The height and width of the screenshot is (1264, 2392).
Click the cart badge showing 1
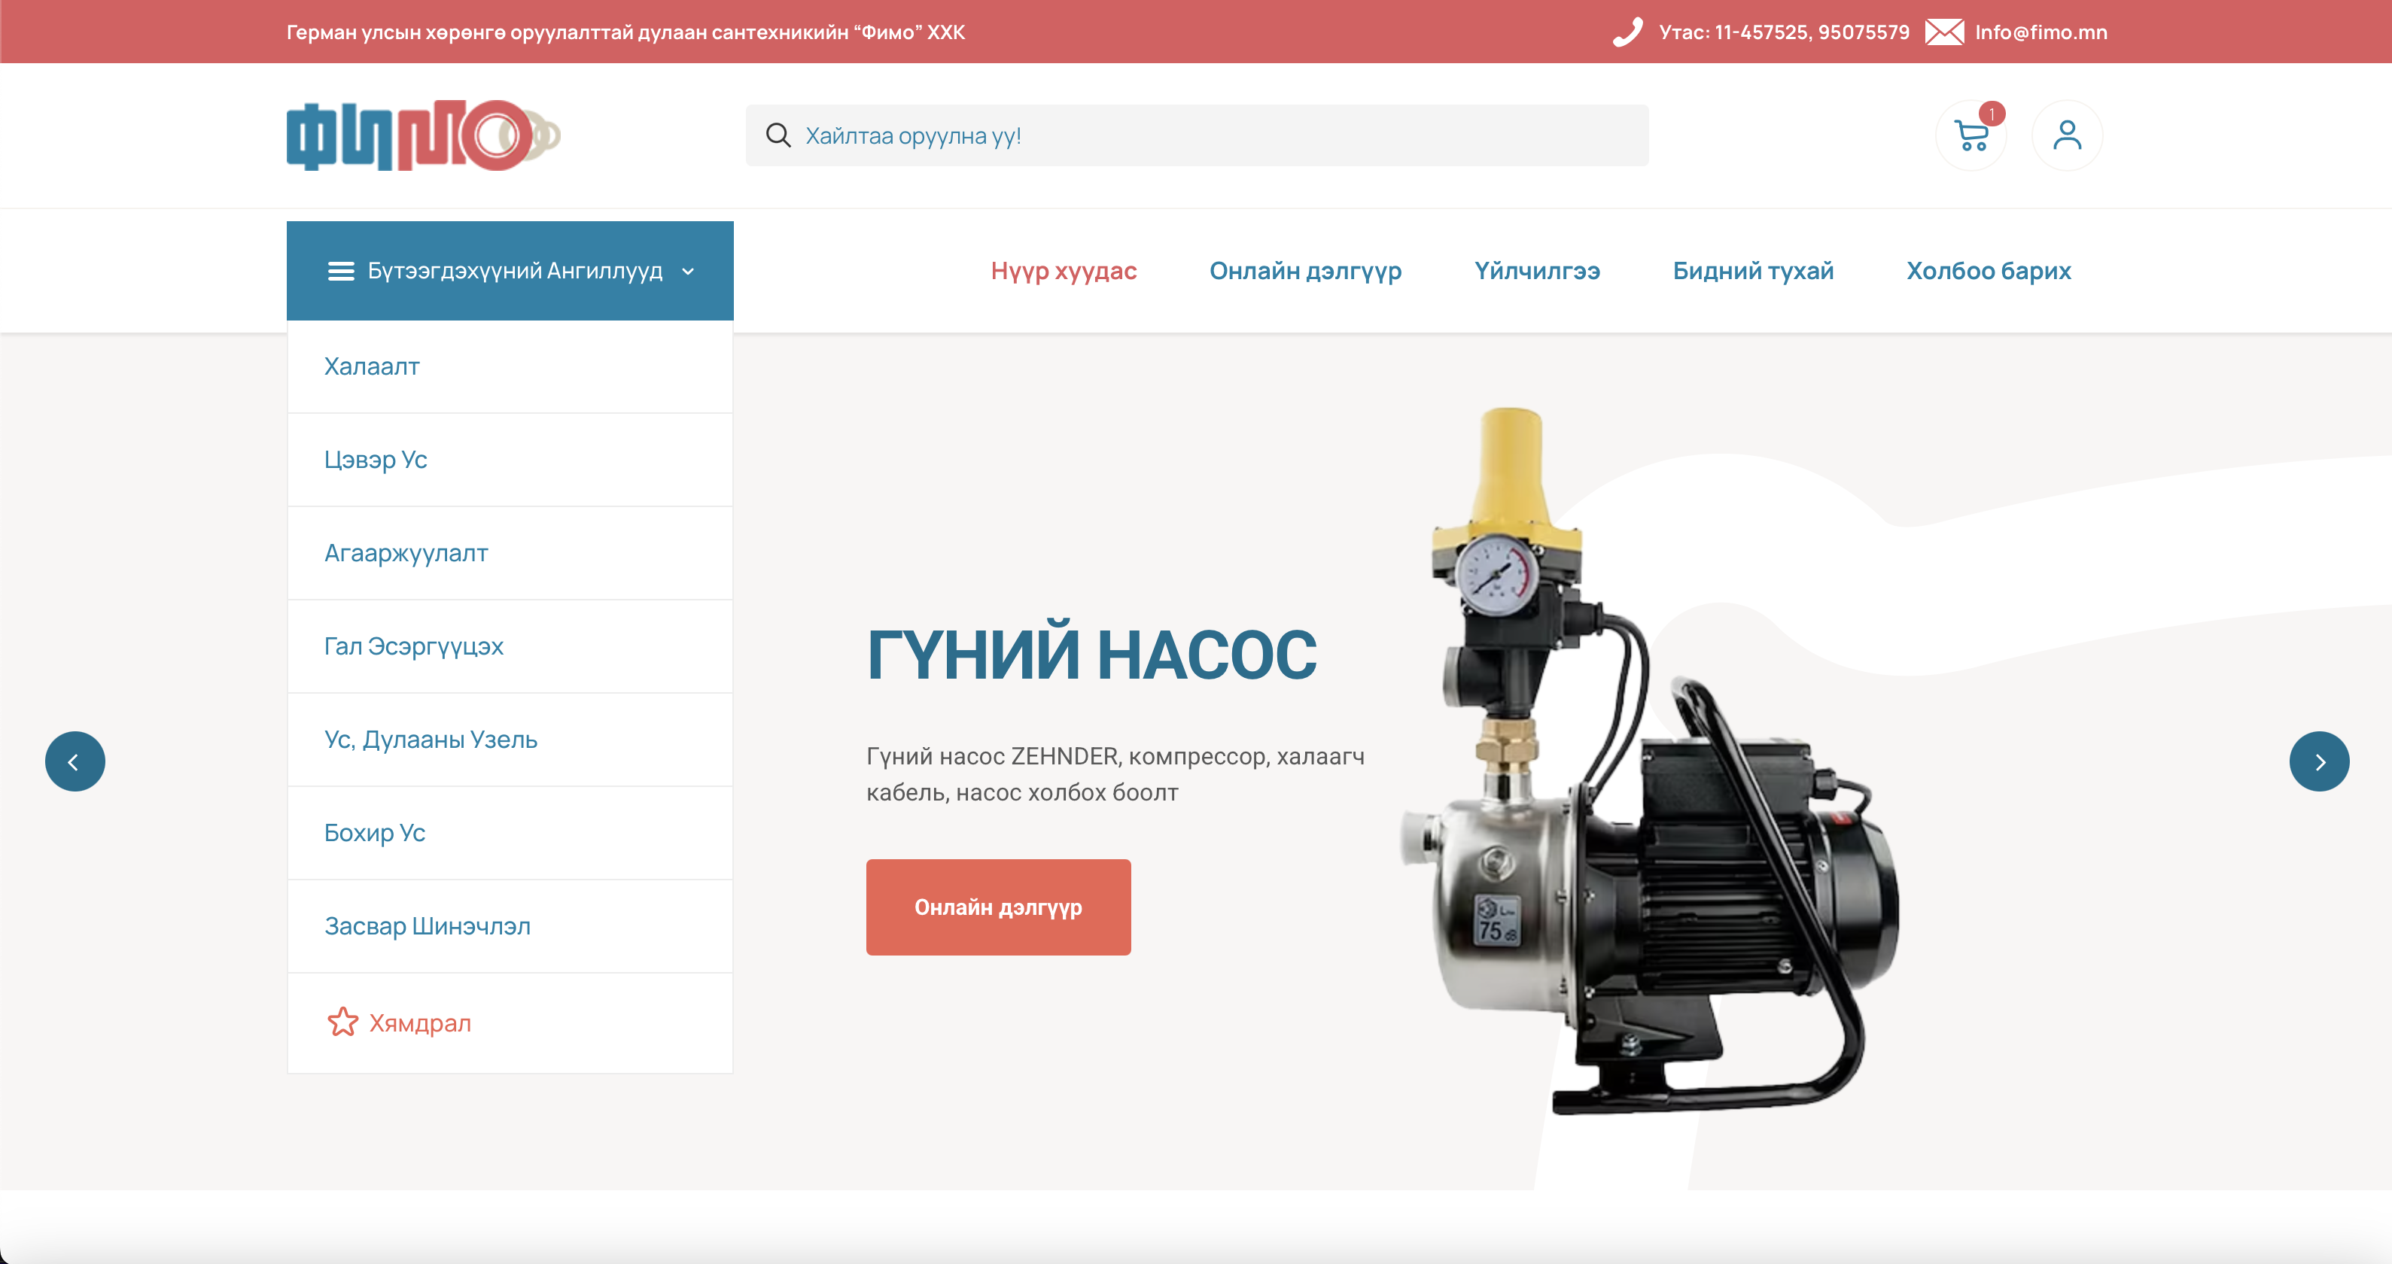coord(1992,114)
